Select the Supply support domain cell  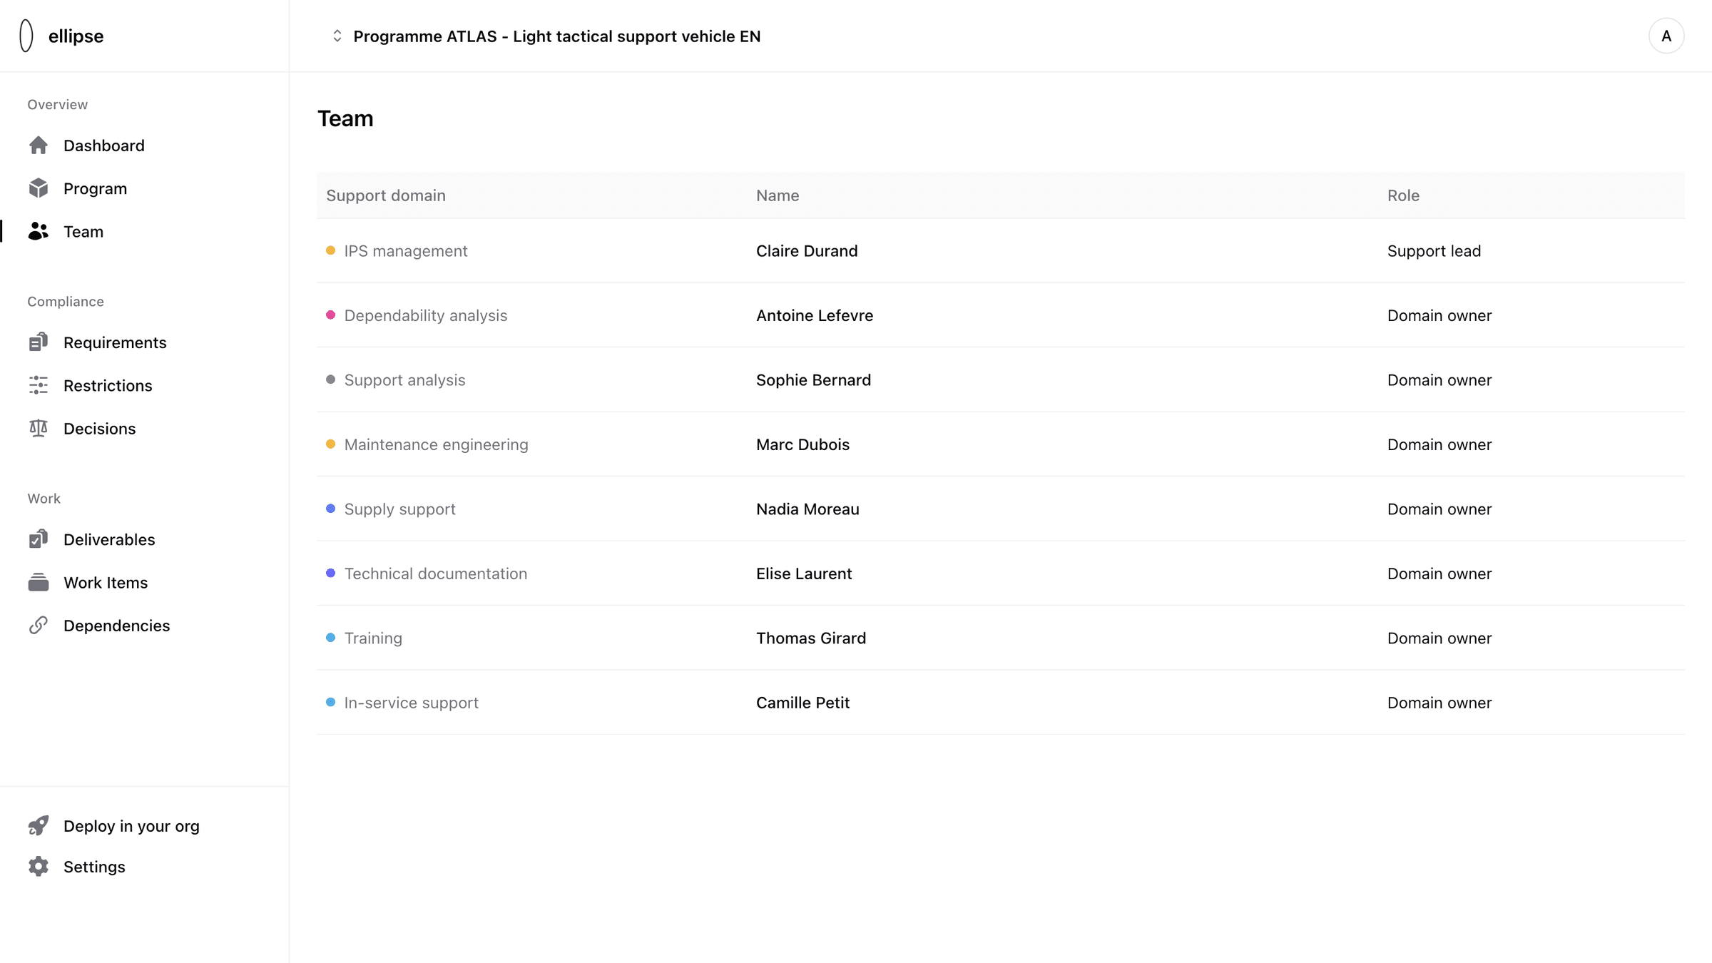[x=399, y=509]
